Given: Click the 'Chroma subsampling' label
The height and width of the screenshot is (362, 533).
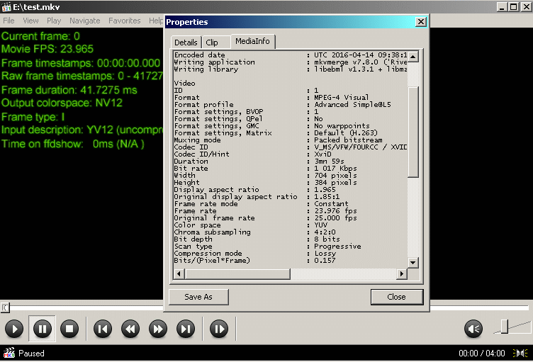Looking at the screenshot, I should click(213, 232).
